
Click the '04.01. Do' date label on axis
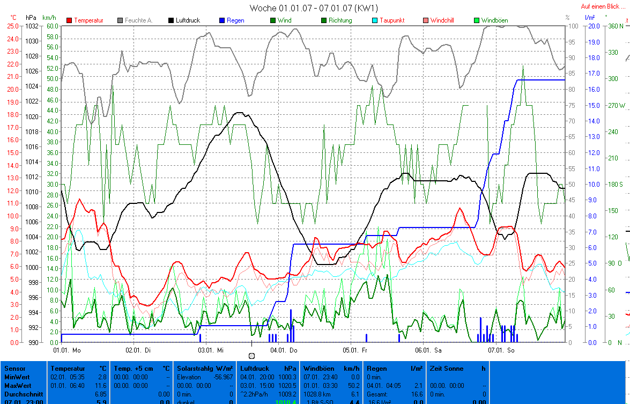click(284, 350)
